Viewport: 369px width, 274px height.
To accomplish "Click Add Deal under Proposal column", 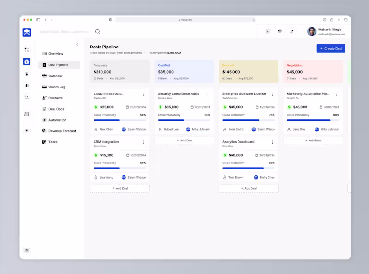I will [x=249, y=188].
